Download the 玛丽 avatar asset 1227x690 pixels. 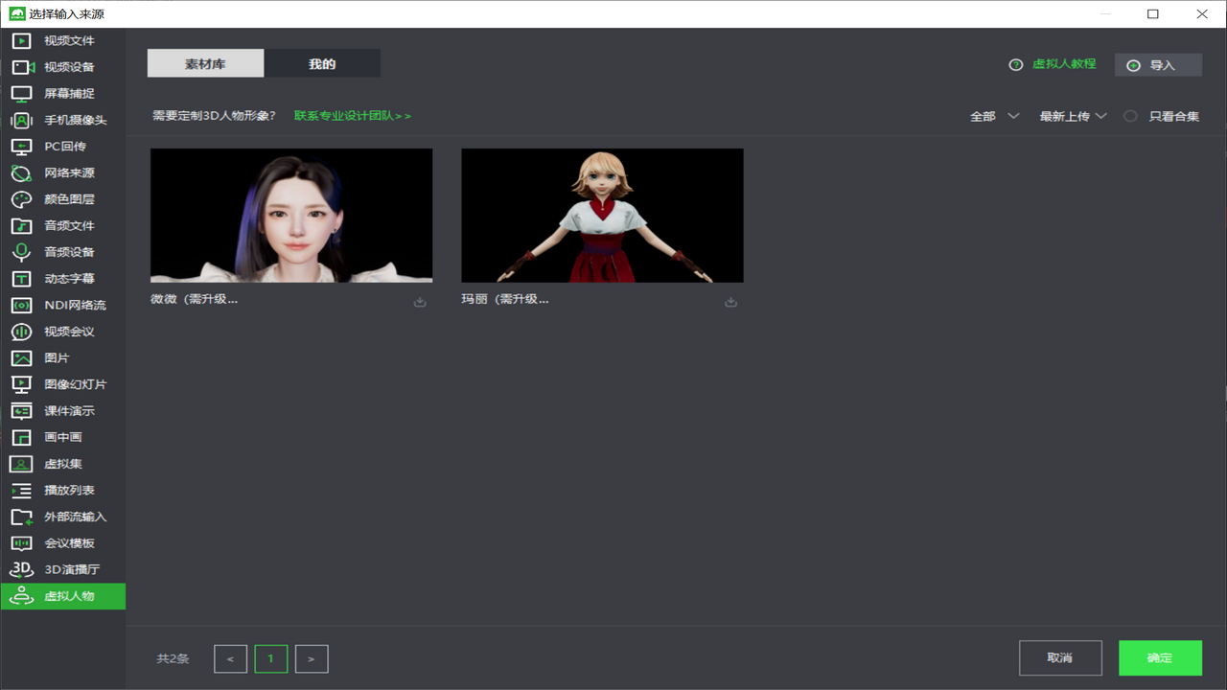coord(730,302)
